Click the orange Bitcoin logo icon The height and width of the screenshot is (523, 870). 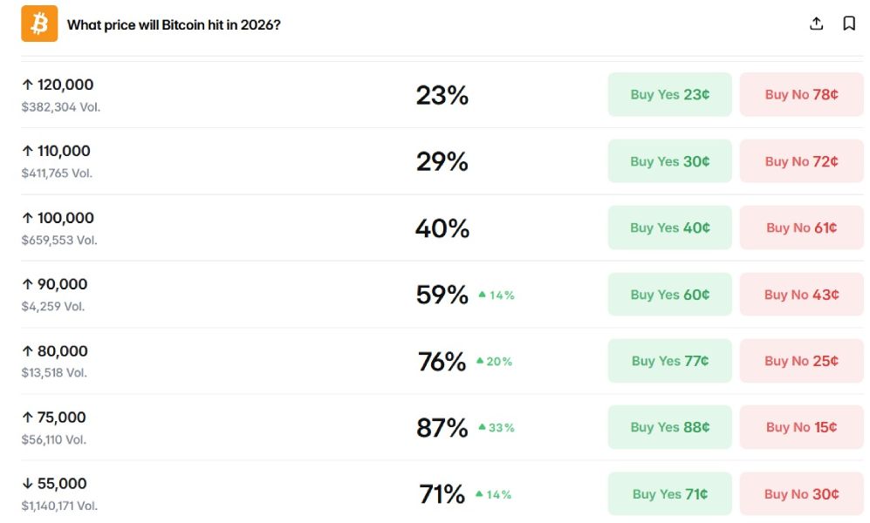click(x=39, y=24)
